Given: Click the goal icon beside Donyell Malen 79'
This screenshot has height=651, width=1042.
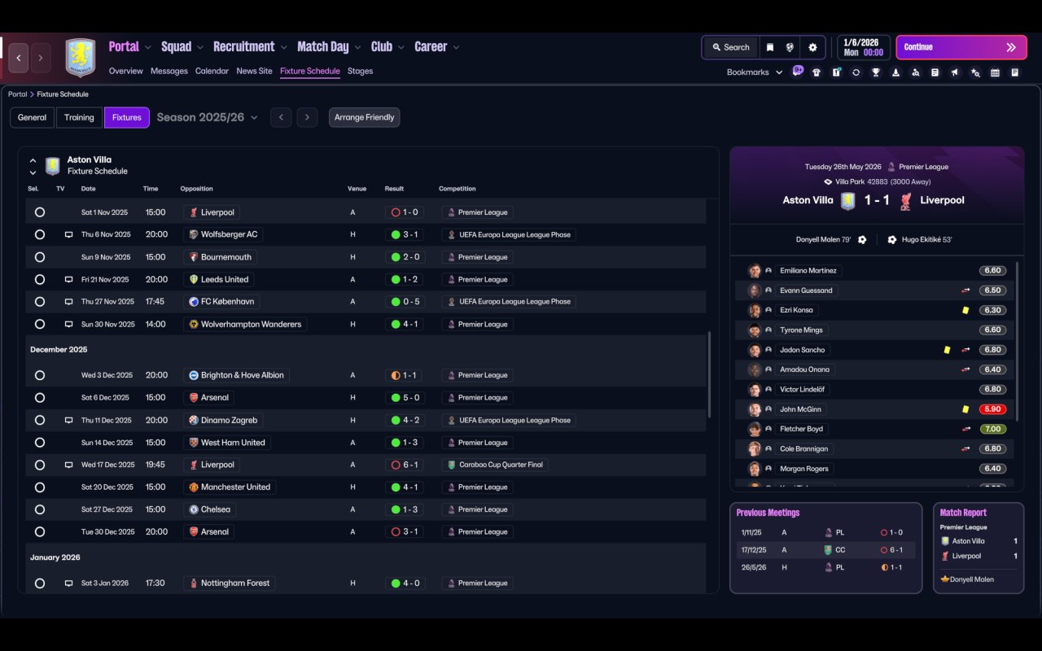Looking at the screenshot, I should [862, 240].
